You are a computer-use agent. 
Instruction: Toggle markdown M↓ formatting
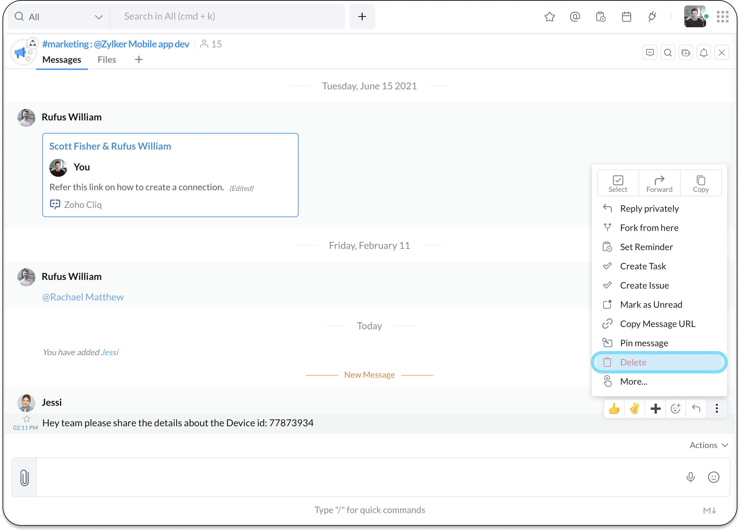tap(709, 511)
